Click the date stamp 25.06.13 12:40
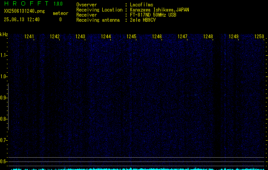Image resolution: width=268 pixels, height=170 pixels. 22,20
